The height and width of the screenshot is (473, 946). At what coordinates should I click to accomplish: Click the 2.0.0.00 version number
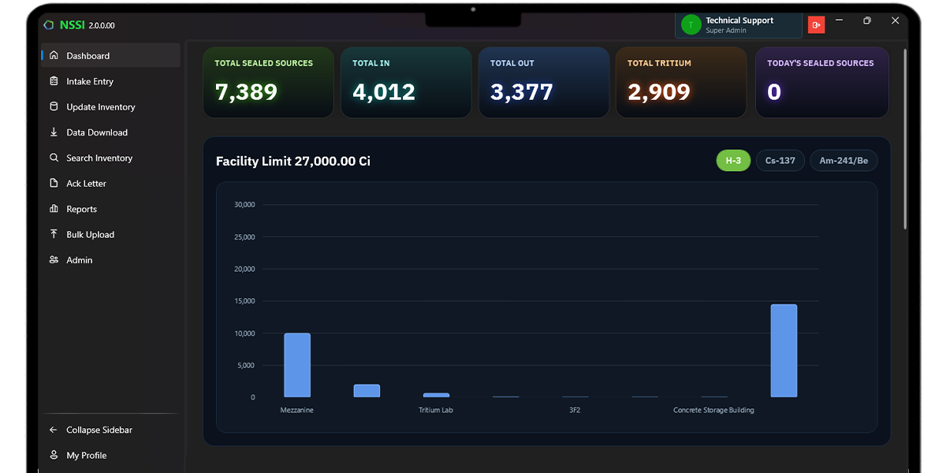click(102, 25)
